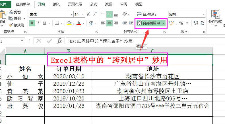Cancel formula entry X icon
This screenshot has width=225, height=124.
pos(39,41)
